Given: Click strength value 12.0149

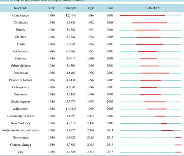Looking at the screenshot, I should [x=71, y=15].
